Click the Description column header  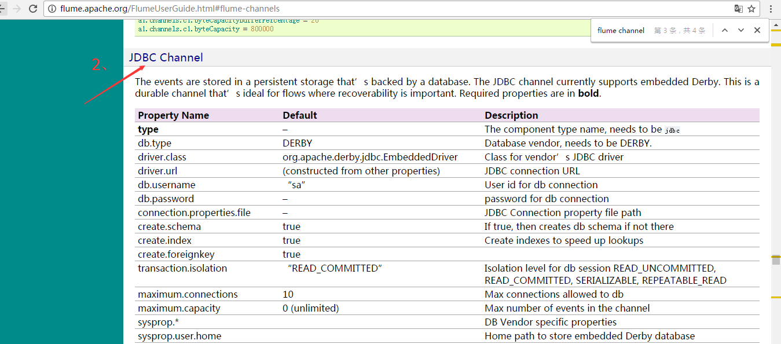tap(511, 115)
